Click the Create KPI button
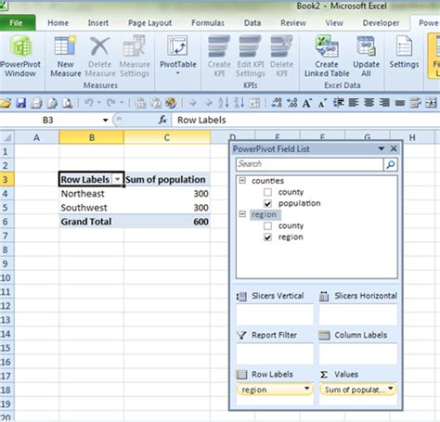440x422 pixels. click(219, 57)
